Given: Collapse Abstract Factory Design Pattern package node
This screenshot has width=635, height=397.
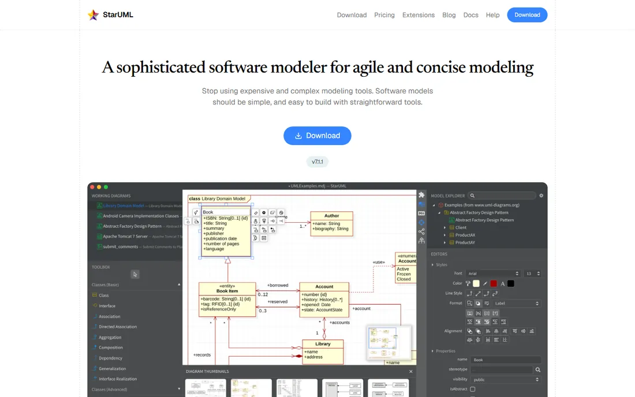Looking at the screenshot, I should [x=439, y=212].
